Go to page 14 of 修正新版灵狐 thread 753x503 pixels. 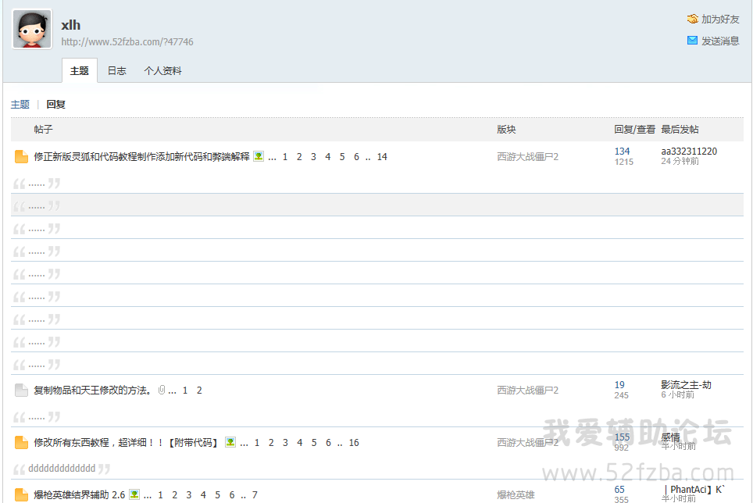tap(382, 156)
